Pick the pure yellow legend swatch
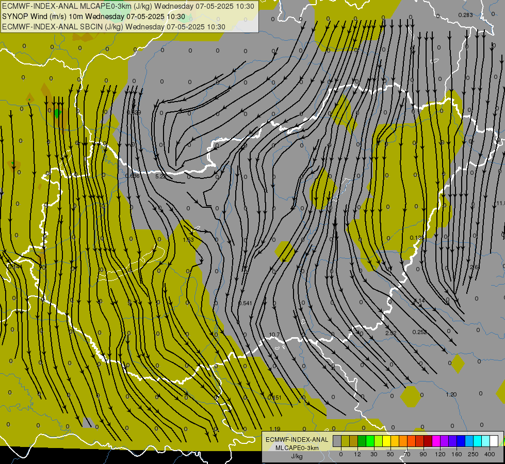 (x=386, y=441)
